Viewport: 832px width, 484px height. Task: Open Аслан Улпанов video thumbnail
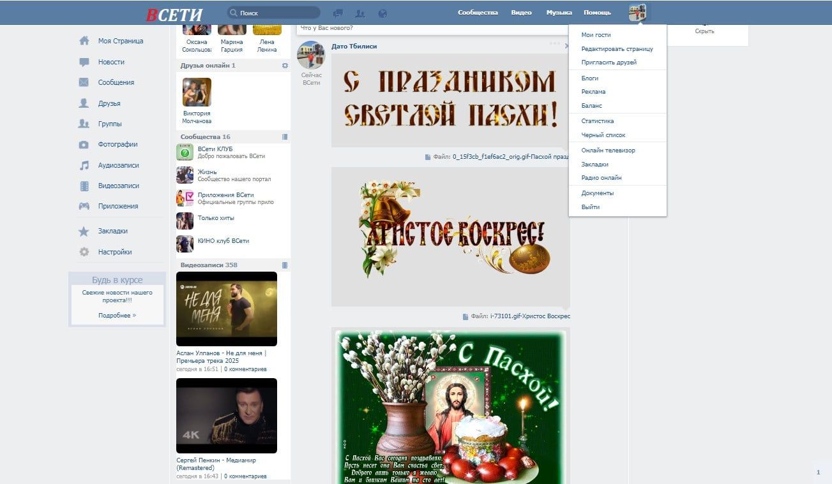(227, 309)
